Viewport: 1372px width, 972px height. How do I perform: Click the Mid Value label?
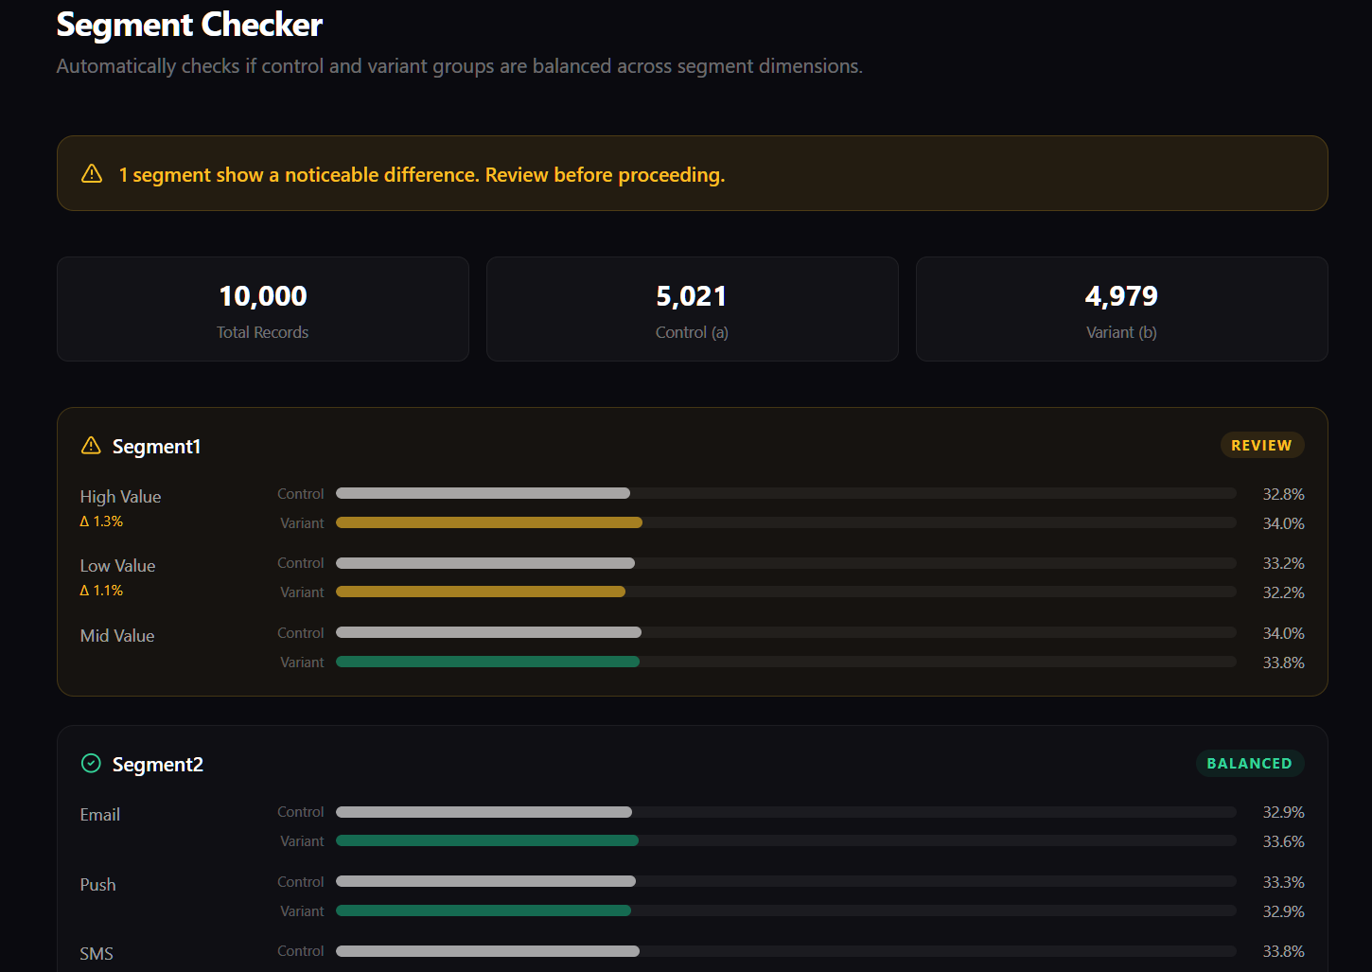pyautogui.click(x=117, y=636)
